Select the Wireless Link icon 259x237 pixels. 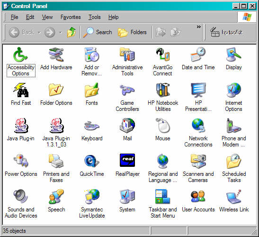pyautogui.click(x=234, y=197)
